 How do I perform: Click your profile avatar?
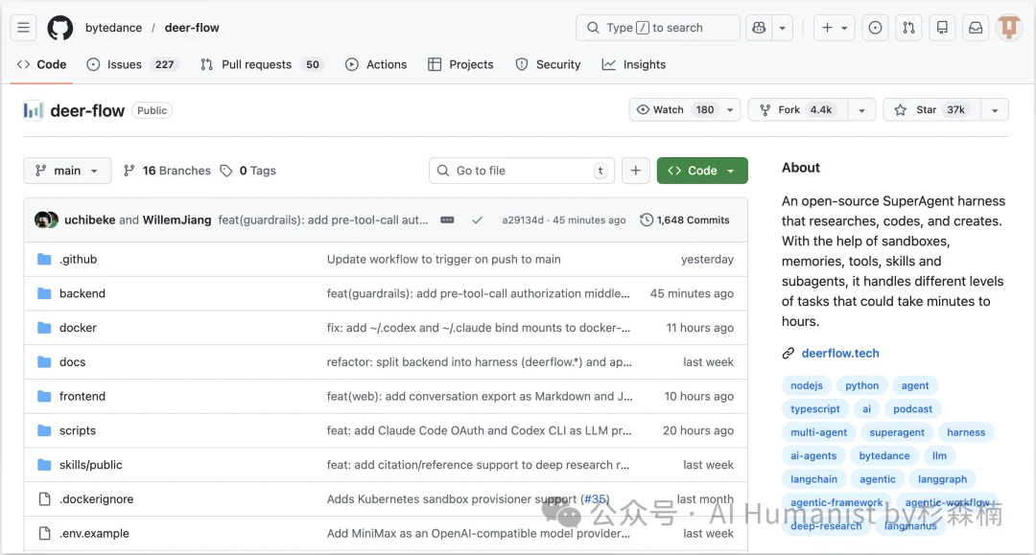pyautogui.click(x=1008, y=27)
